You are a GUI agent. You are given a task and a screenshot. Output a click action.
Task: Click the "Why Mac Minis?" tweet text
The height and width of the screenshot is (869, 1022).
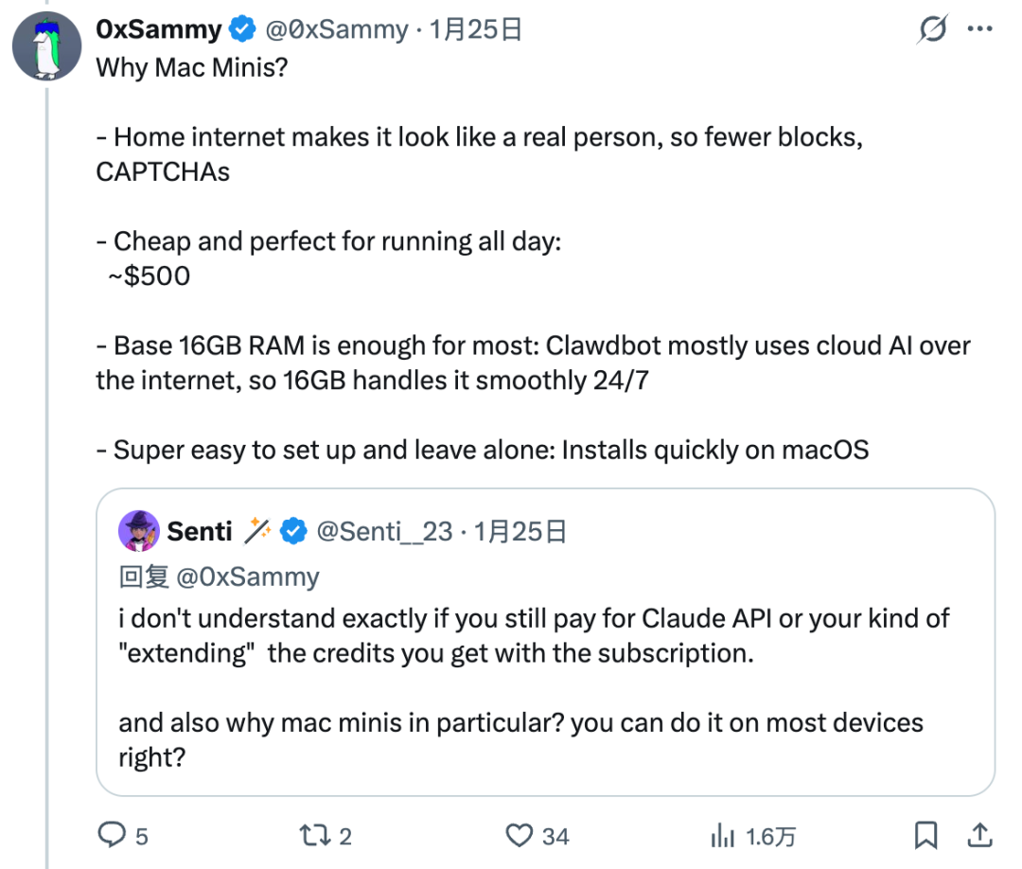pos(192,70)
